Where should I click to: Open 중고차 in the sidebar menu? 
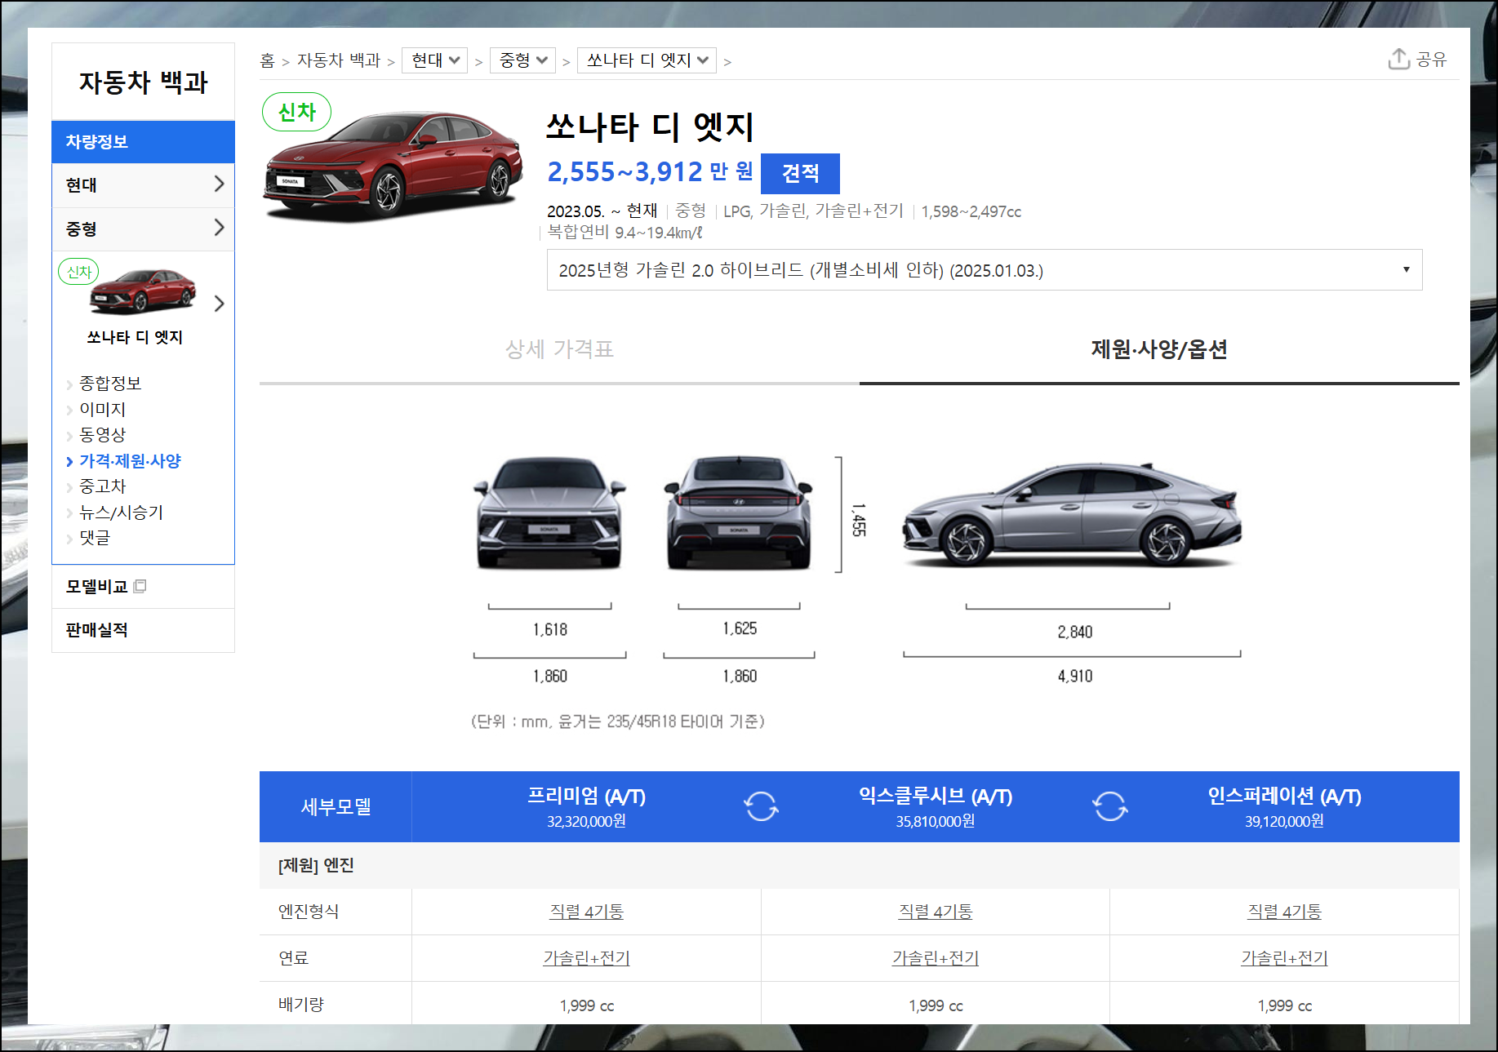[x=102, y=486]
